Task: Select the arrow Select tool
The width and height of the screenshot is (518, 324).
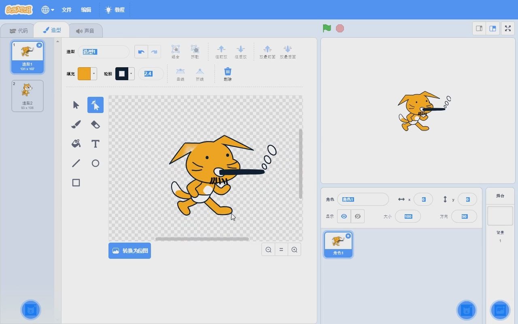Action: coord(76,105)
